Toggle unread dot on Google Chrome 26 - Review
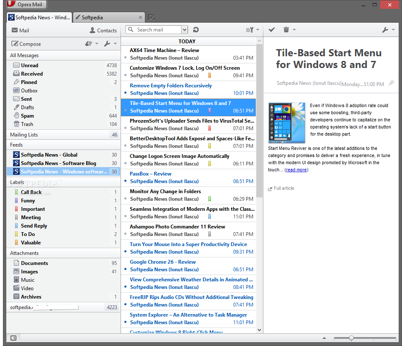Screen dimensions: 402x346 click(125, 269)
